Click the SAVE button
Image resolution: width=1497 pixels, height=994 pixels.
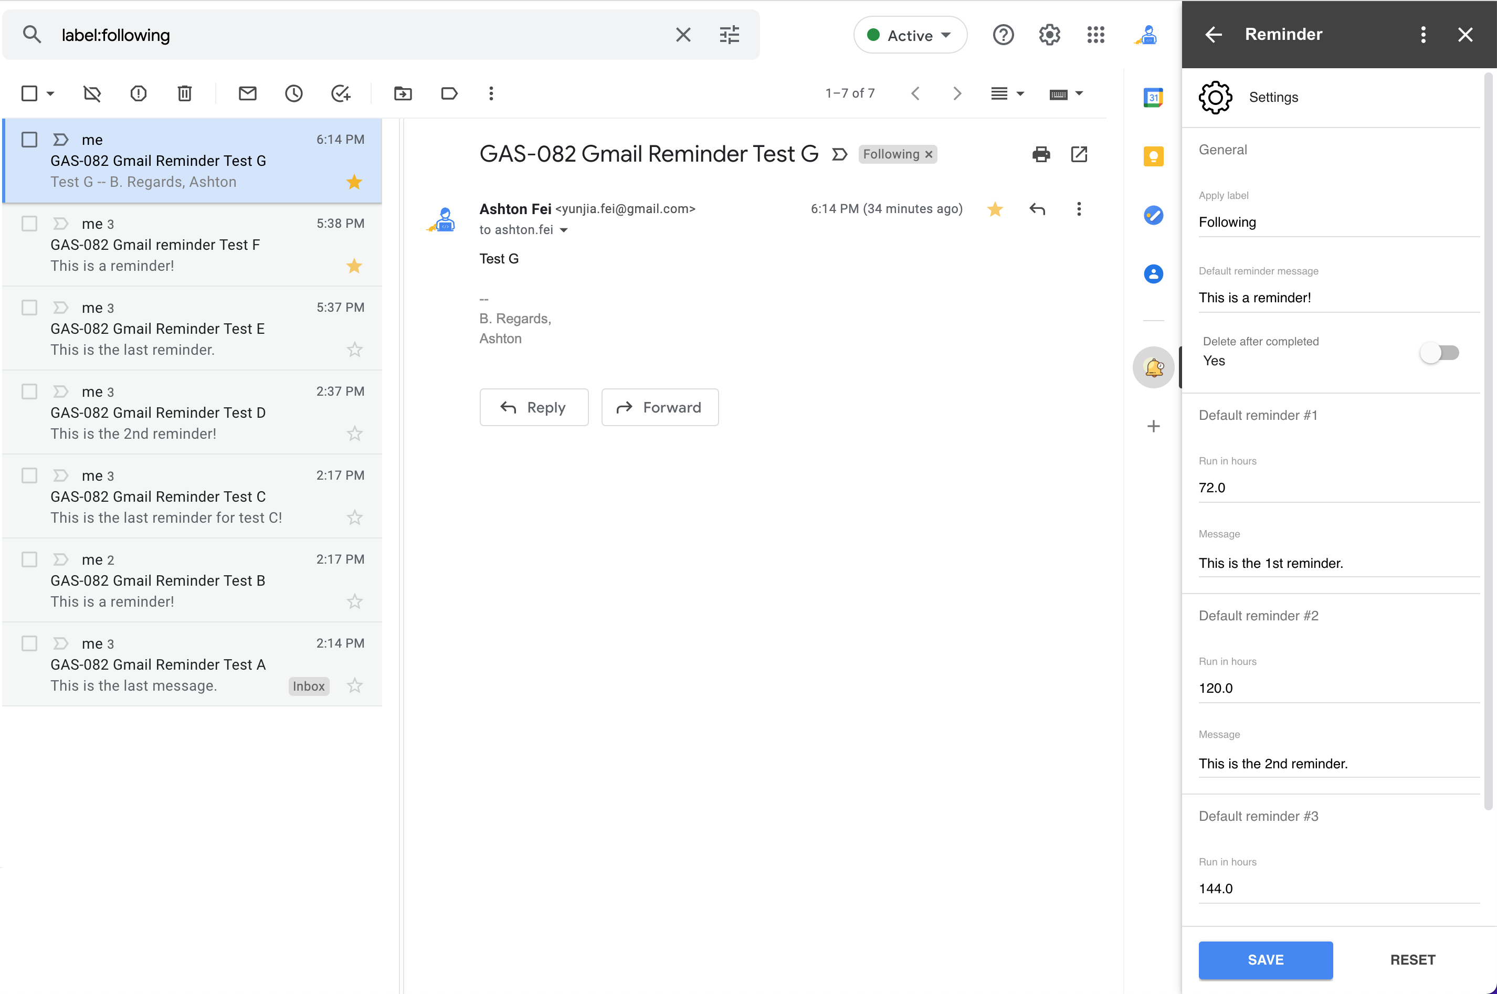[x=1265, y=960]
